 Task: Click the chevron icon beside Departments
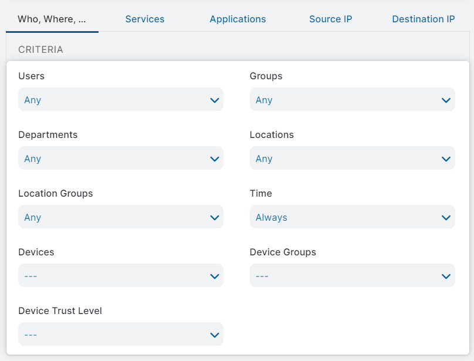click(214, 158)
